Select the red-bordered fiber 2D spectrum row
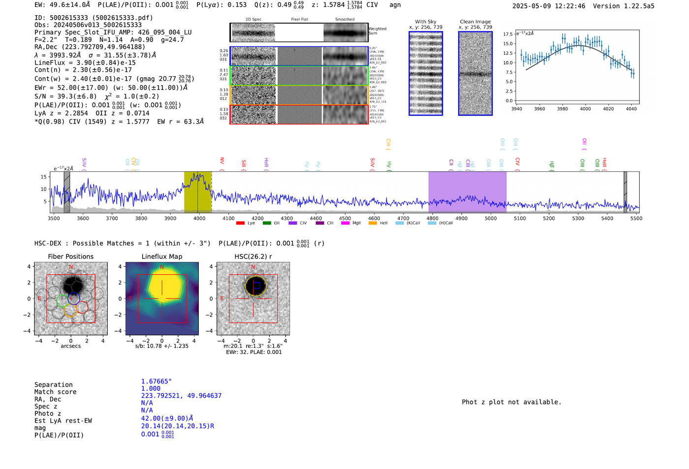689x469 pixels. [x=299, y=115]
